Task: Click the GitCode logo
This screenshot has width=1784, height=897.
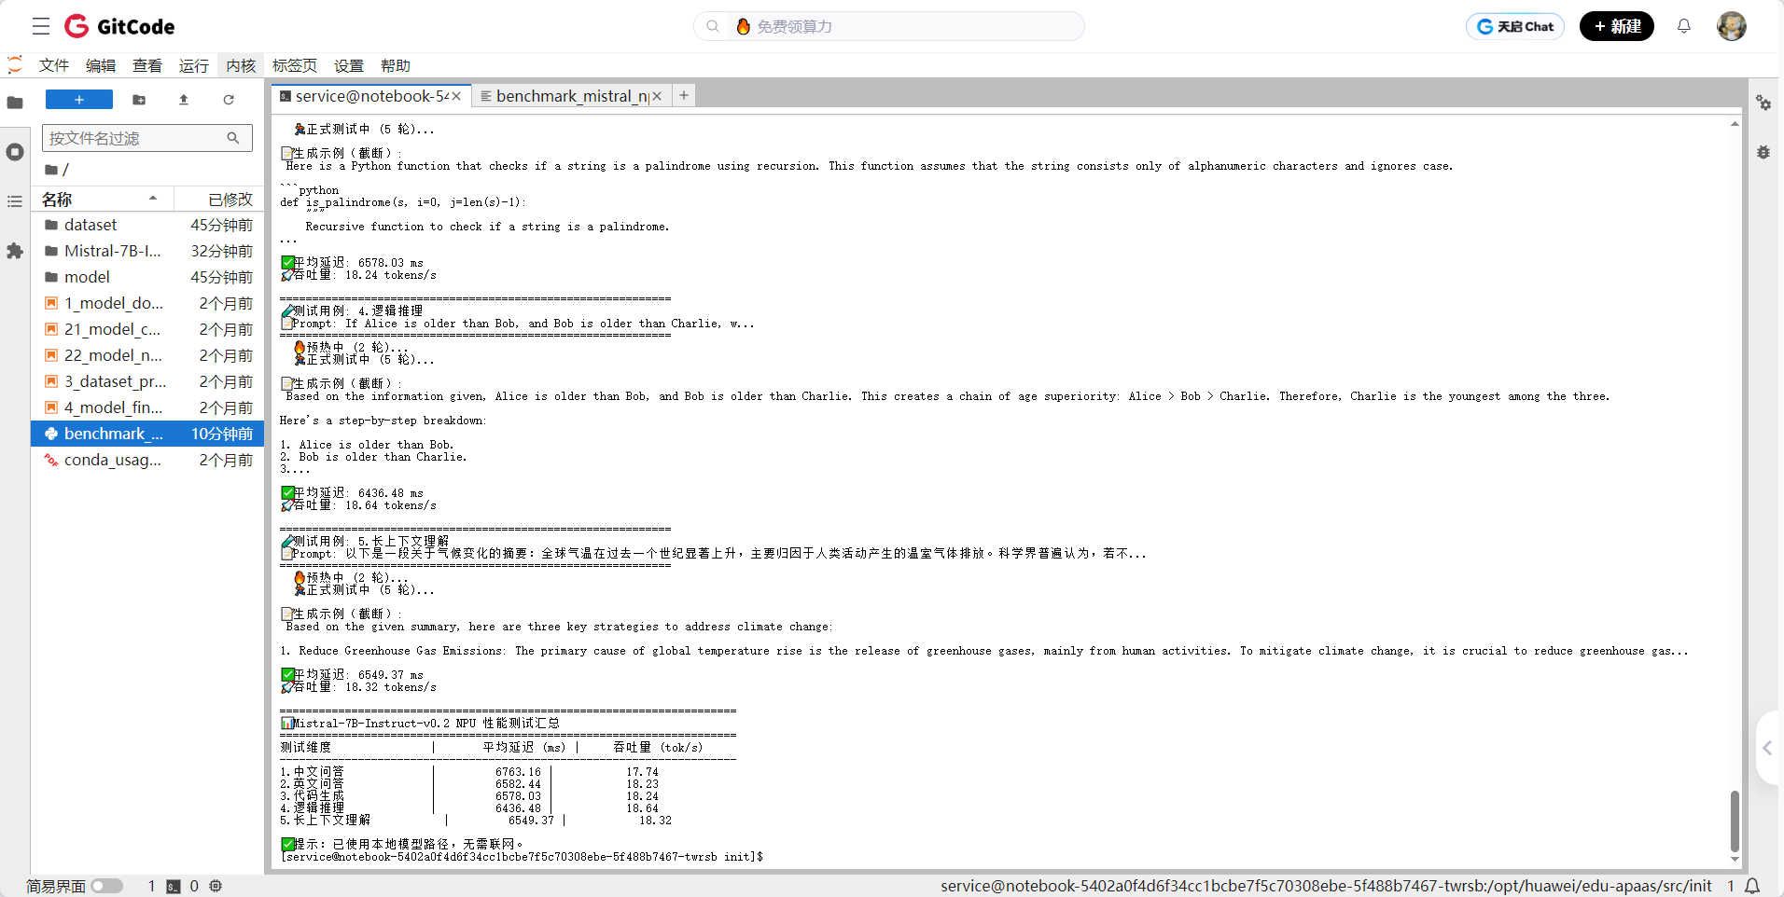Action: (x=119, y=26)
